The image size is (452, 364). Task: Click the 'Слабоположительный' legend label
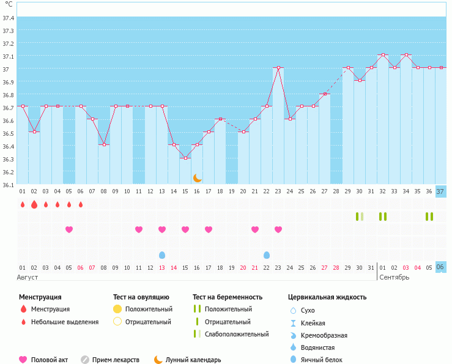(x=237, y=334)
